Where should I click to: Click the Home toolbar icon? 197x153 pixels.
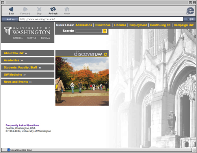click(67, 9)
